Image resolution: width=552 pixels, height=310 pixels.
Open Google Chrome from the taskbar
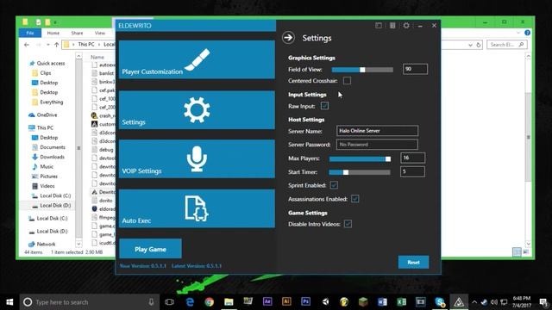(210, 302)
